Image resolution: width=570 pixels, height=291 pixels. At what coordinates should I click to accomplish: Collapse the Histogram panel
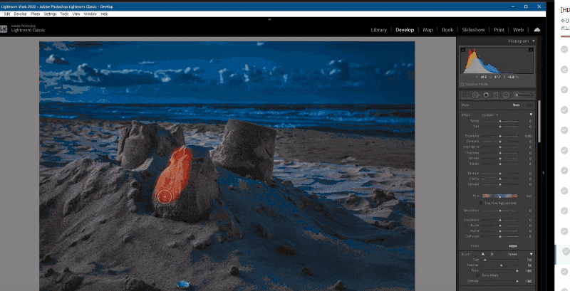tap(533, 41)
